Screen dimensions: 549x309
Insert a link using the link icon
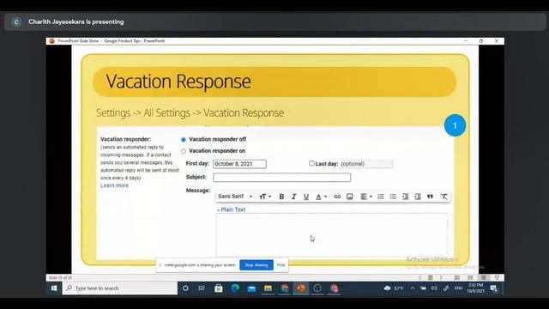tap(337, 197)
